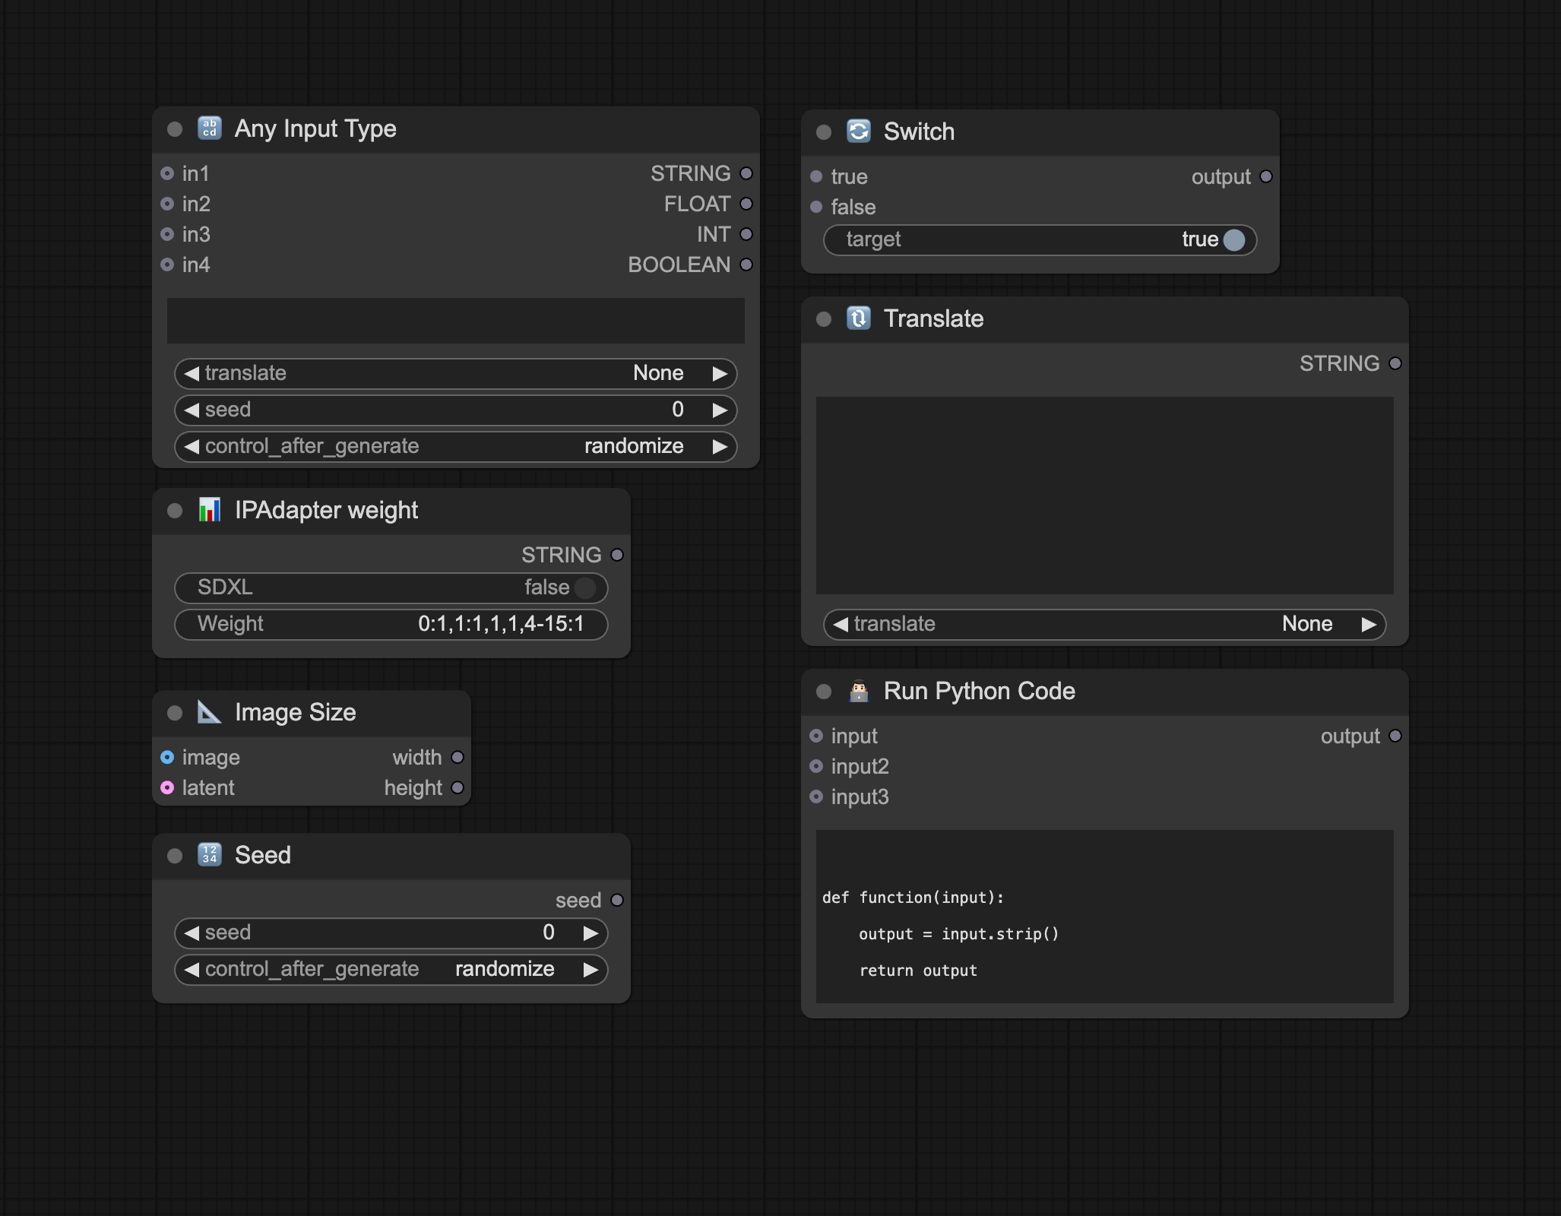This screenshot has width=1561, height=1216.
Task: Click the Any Input Type node icon
Action: coord(209,127)
